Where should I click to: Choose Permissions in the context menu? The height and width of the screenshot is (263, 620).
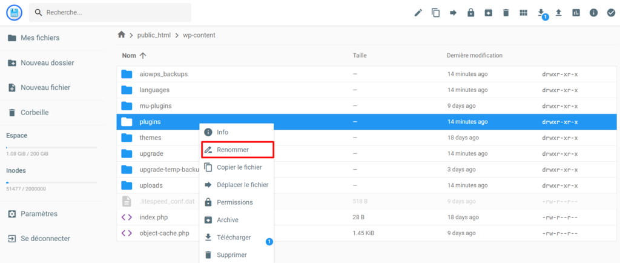pos(237,202)
